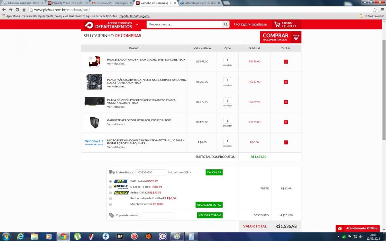Image resolution: width=386 pixels, height=241 pixels.
Task: Open the Outros favoritos bookmarks folder
Action: click(x=372, y=16)
